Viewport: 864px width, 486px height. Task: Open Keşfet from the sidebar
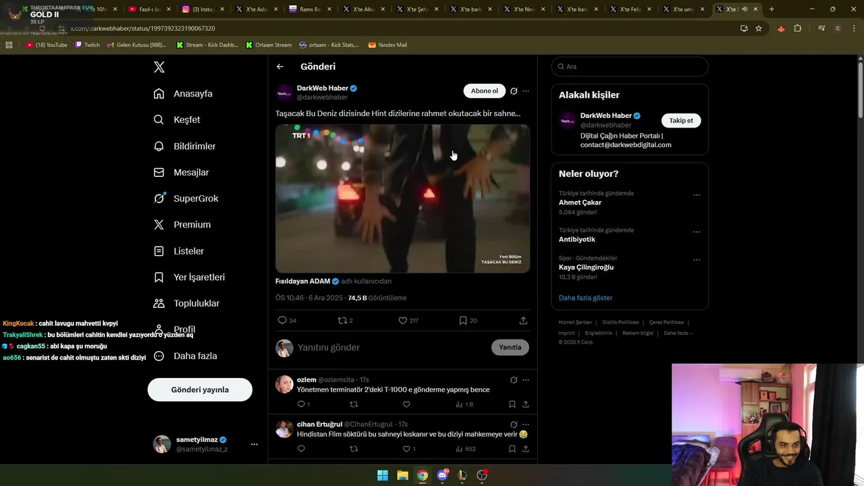click(x=177, y=119)
